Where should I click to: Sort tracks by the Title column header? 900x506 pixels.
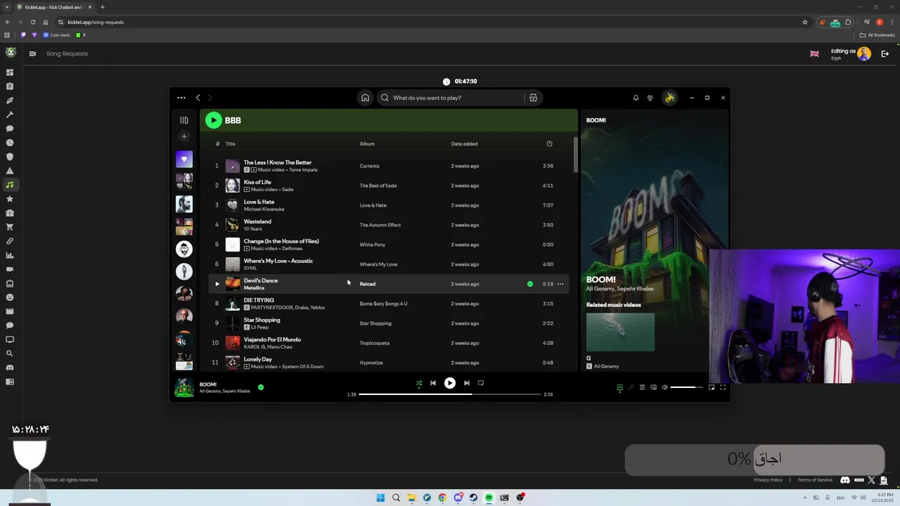coord(230,144)
